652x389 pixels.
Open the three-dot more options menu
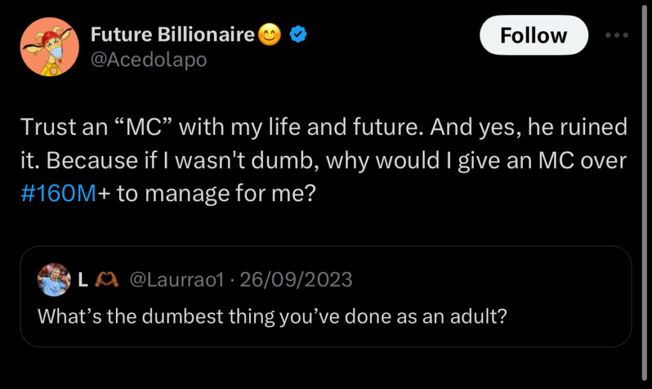tap(615, 37)
